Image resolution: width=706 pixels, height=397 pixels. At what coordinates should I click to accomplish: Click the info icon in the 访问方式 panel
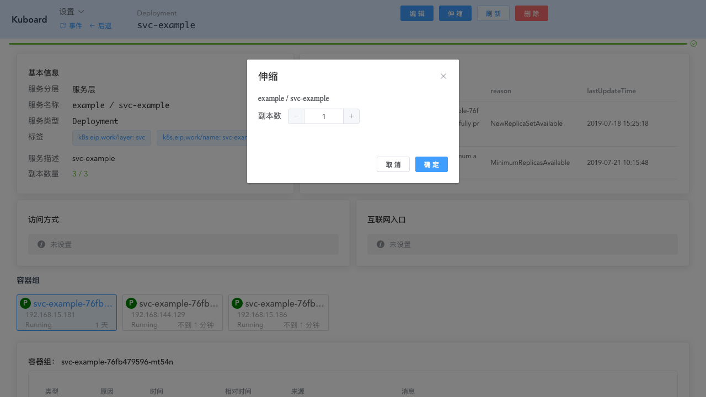tap(41, 244)
